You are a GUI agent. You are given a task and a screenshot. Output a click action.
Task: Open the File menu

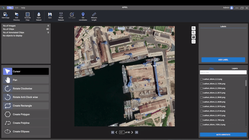[10, 8]
